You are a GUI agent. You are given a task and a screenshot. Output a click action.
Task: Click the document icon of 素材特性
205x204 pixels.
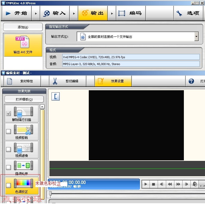point(10,81)
